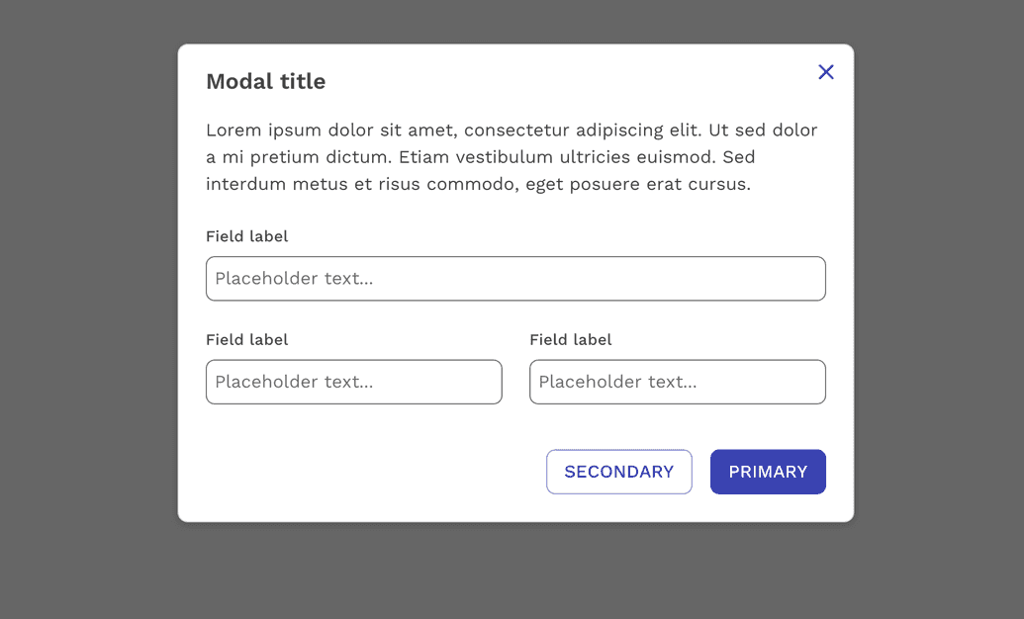Click the paragraph line starting "Lorem ipsum dolor"
The height and width of the screenshot is (619, 1024).
click(512, 131)
